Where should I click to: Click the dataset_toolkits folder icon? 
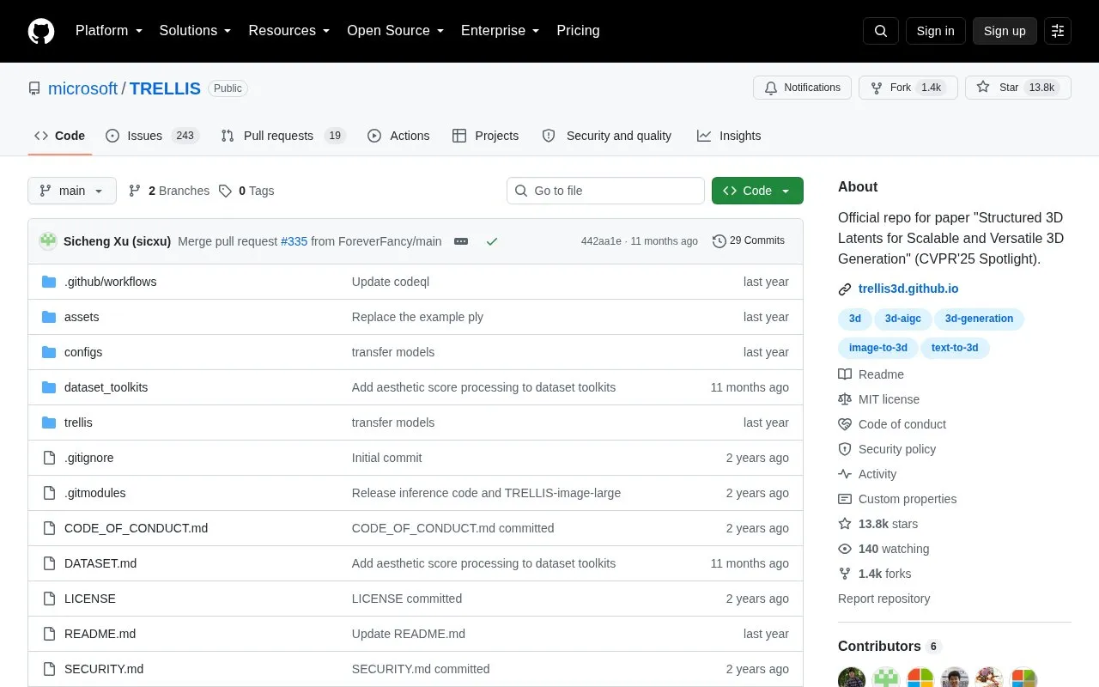pos(49,387)
